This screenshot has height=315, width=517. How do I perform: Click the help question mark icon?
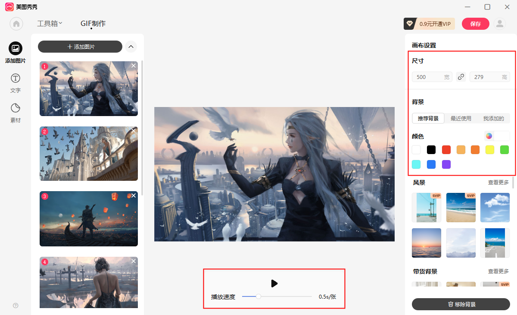coord(16,306)
